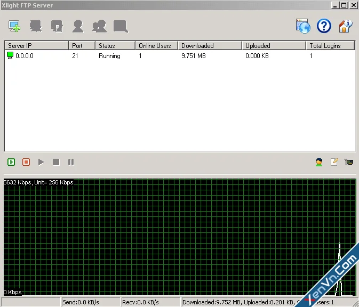Select the 0.0.0.0 server row

pyautogui.click(x=180, y=56)
